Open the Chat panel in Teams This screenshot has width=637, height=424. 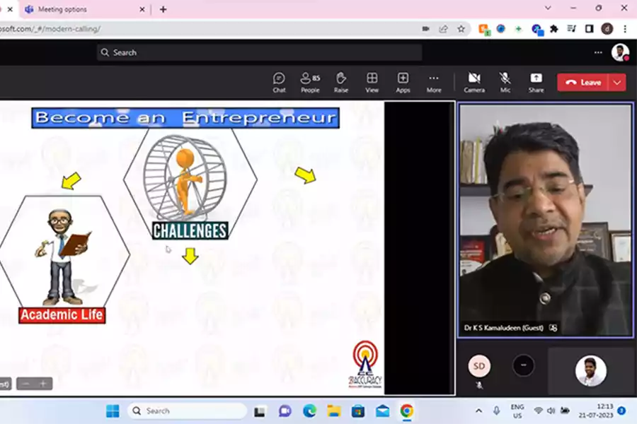click(x=279, y=83)
